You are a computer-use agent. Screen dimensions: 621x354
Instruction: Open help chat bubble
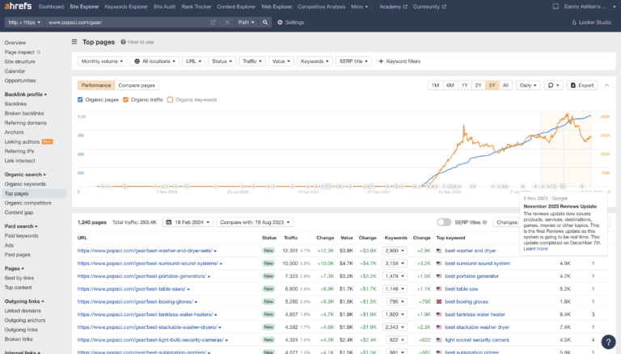[608, 342]
